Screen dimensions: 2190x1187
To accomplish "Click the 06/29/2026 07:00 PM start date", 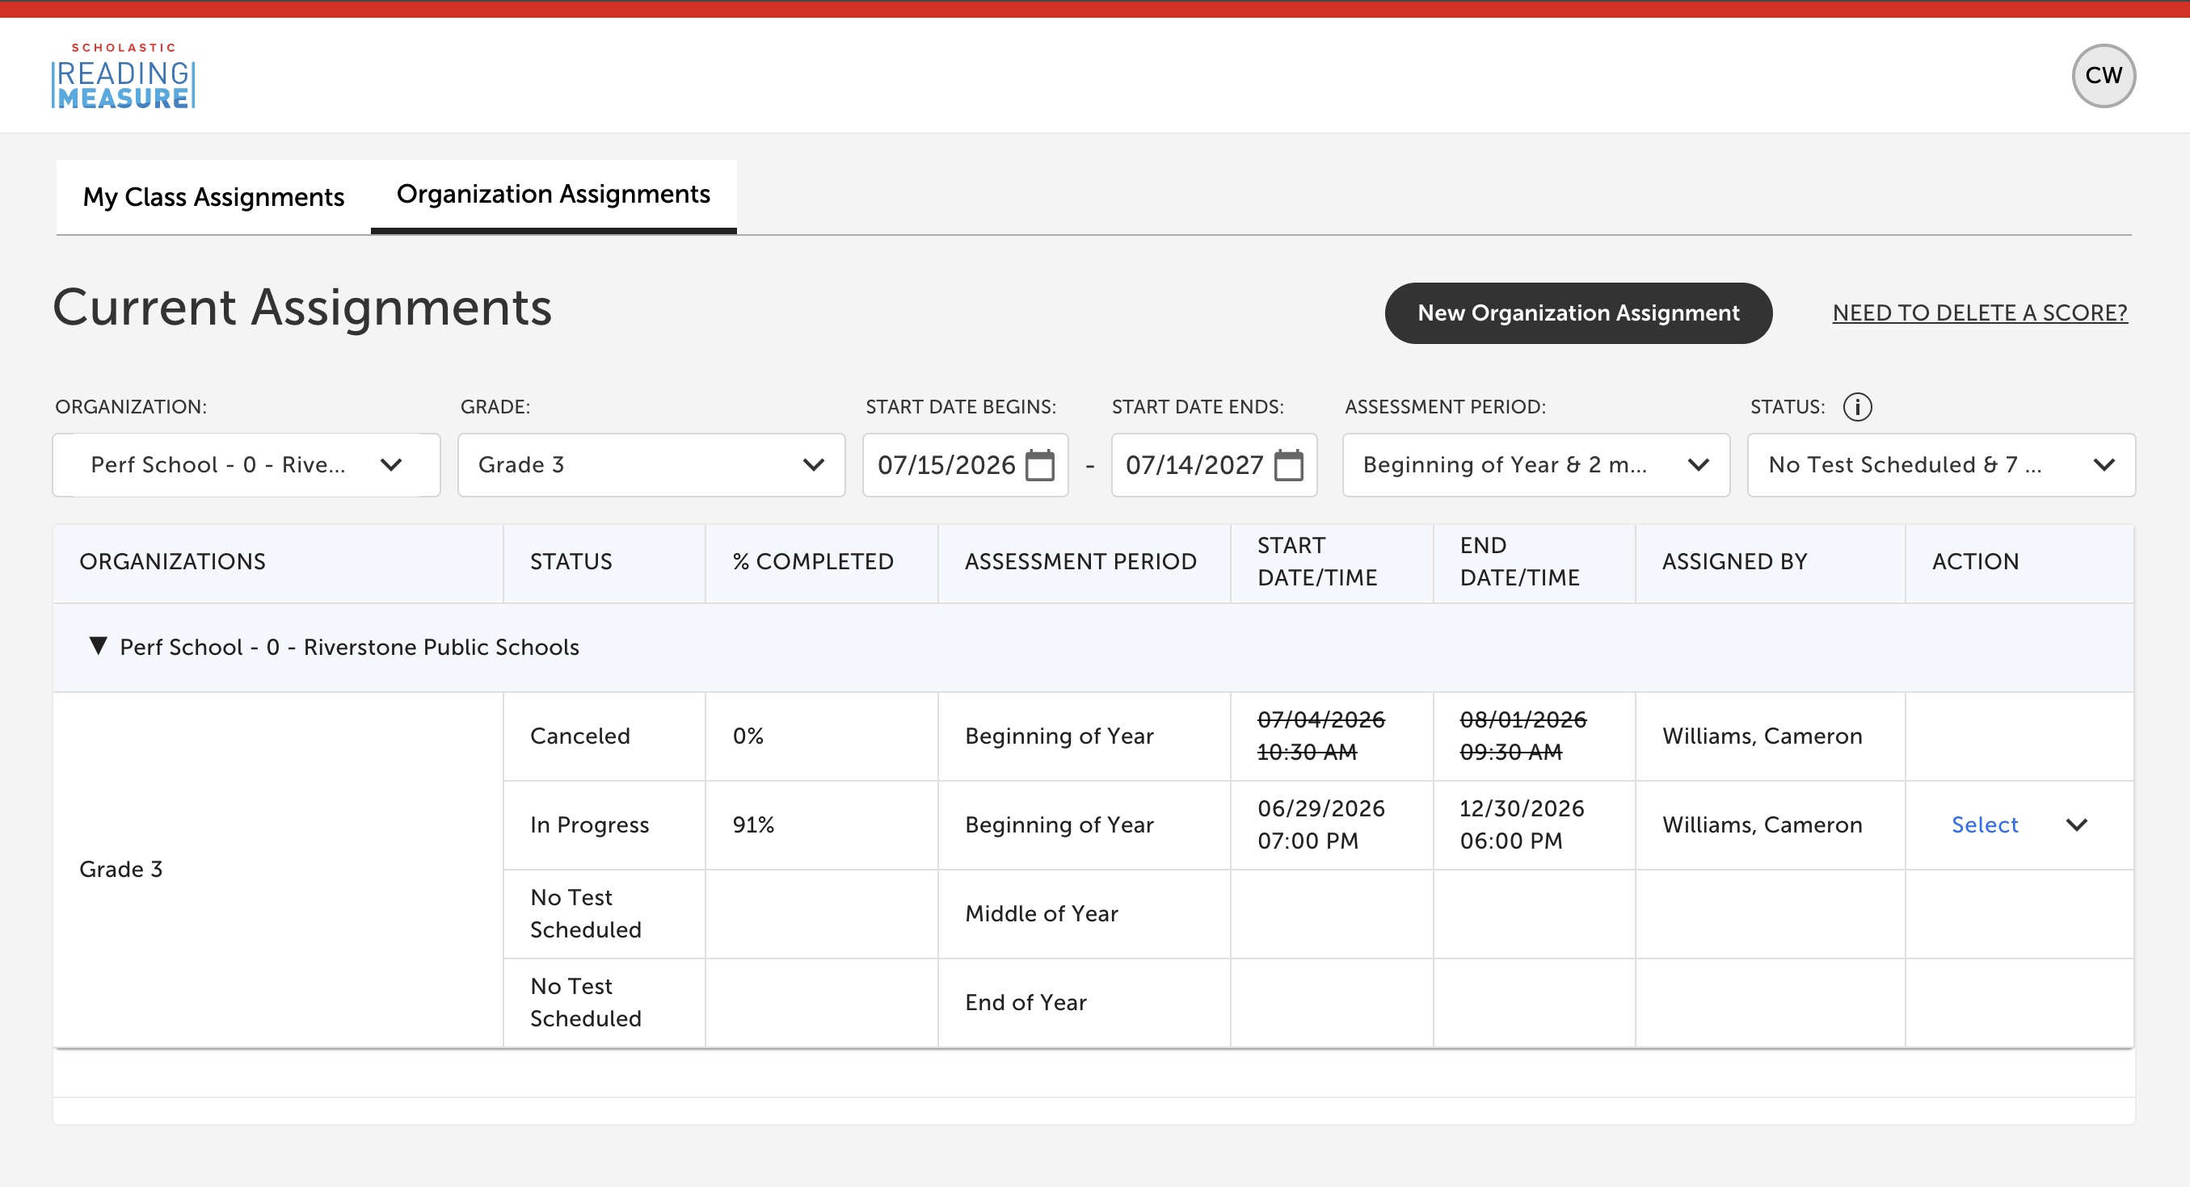I will click(x=1320, y=825).
